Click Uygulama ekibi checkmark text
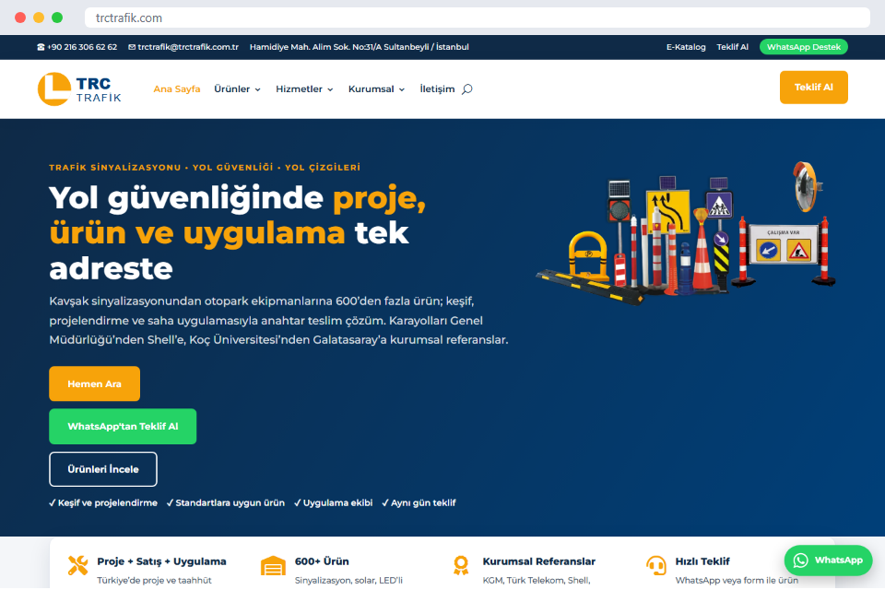The width and height of the screenshot is (885, 590). (x=334, y=503)
